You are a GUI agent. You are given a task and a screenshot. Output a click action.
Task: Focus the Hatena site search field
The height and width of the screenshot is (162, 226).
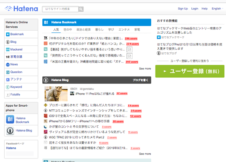point(60,9)
